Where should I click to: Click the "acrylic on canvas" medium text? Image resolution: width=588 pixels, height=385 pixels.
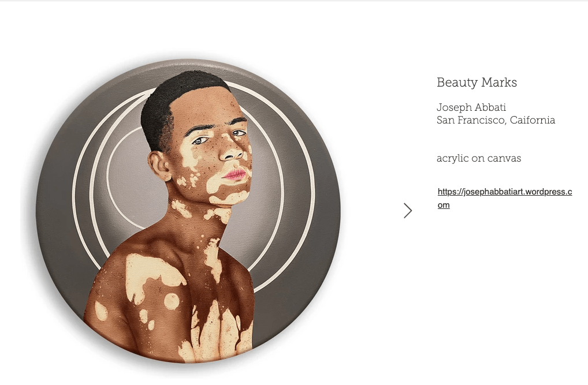coord(479,158)
